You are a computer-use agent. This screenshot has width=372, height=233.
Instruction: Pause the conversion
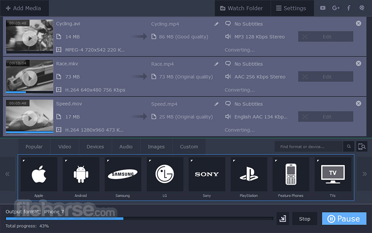pyautogui.click(x=344, y=219)
